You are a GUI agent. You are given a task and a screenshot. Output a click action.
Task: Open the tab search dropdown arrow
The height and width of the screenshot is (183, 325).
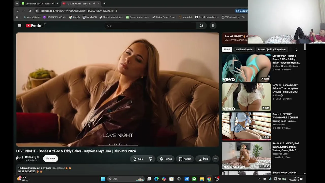coord(17,4)
